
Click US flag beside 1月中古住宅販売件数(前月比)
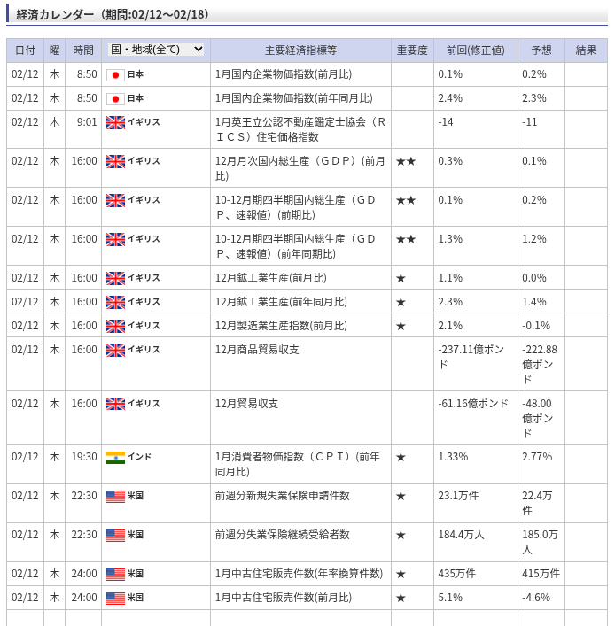coord(115,598)
